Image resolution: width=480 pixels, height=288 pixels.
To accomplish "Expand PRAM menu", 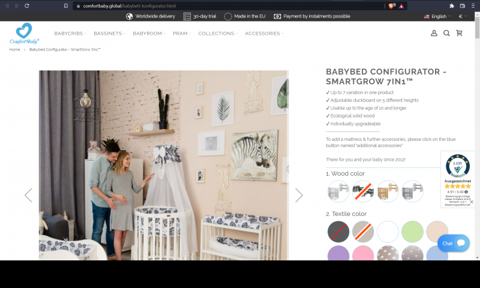I will pos(182,34).
